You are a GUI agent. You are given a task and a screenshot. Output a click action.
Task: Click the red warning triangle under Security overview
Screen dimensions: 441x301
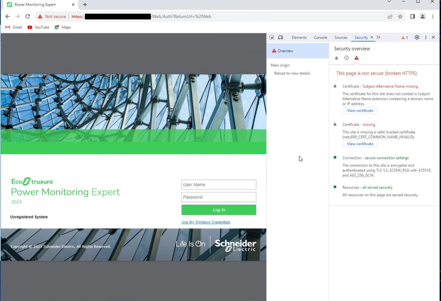tap(356, 58)
